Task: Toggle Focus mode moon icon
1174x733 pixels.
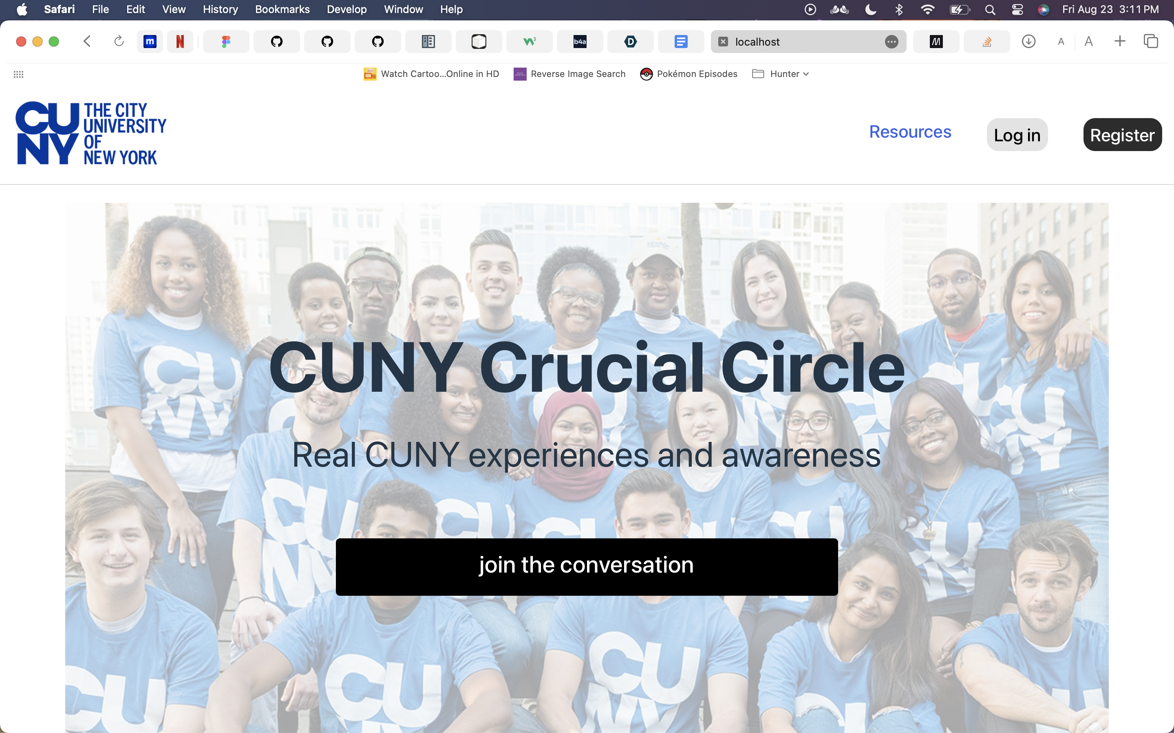Action: tap(871, 10)
